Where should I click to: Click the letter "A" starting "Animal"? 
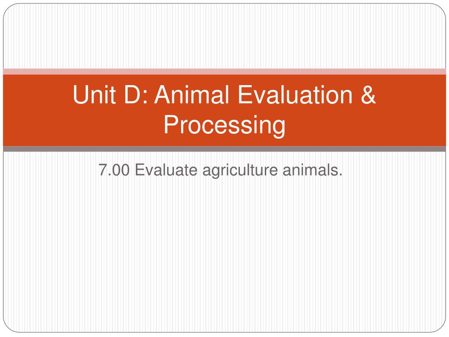click(x=163, y=95)
